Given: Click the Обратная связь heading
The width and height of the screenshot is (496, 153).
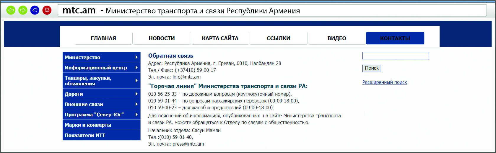Looking at the screenshot, I should tap(171, 56).
